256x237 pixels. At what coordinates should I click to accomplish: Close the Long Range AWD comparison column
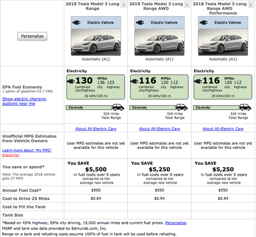(x=187, y=5)
